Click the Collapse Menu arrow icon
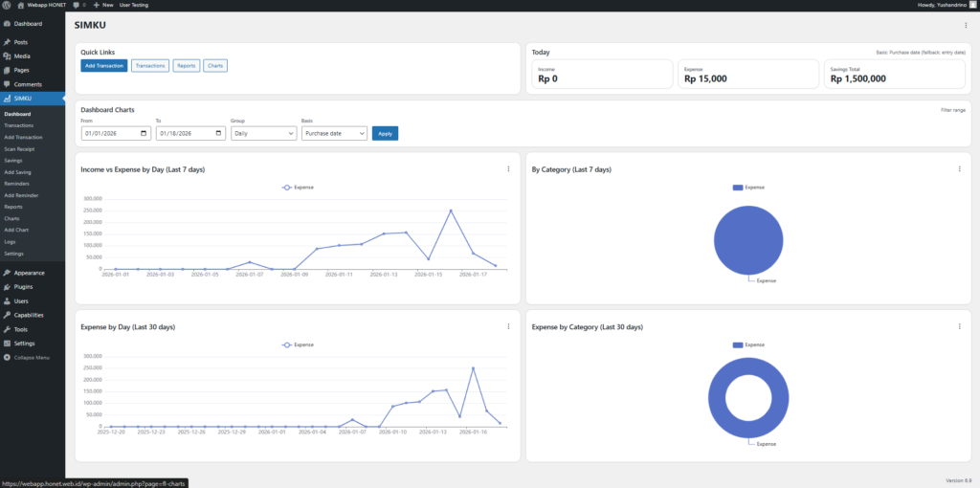The width and height of the screenshot is (980, 488). [8, 357]
